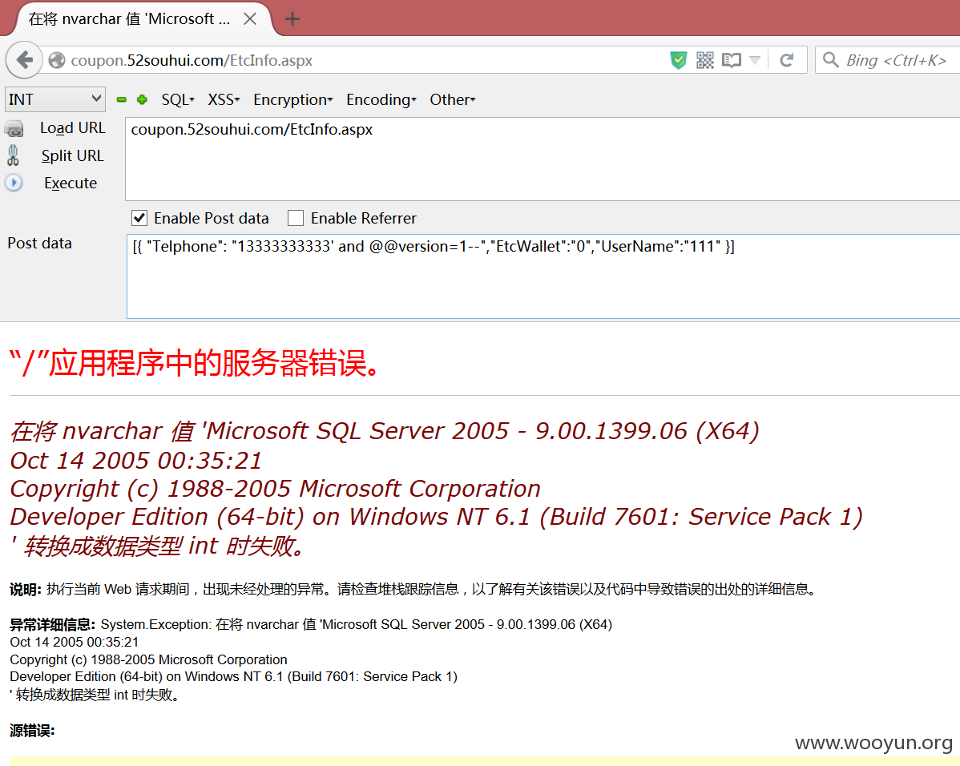Click the 说明 label
960x766 pixels.
[26, 590]
